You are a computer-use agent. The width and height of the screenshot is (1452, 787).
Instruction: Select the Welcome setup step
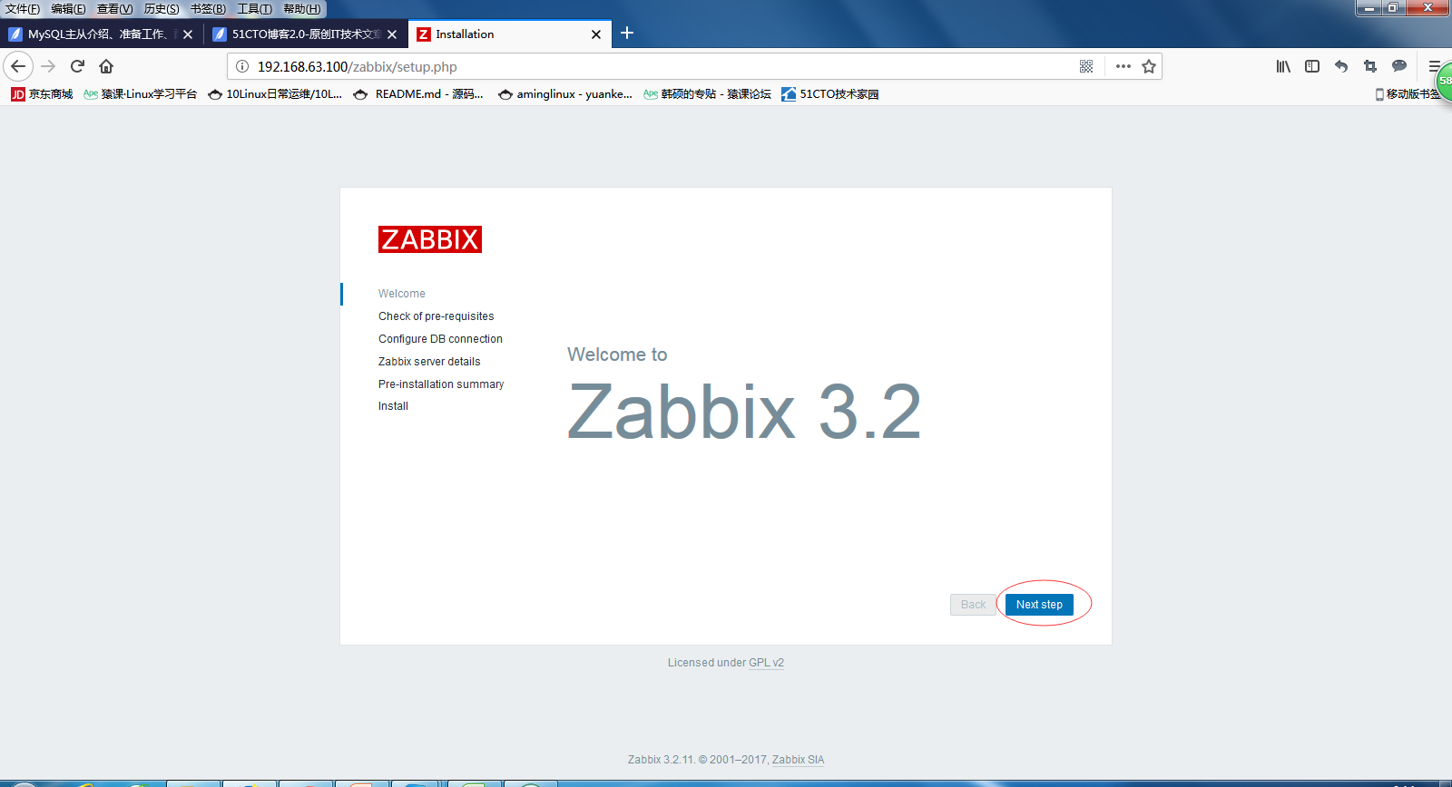pos(402,294)
